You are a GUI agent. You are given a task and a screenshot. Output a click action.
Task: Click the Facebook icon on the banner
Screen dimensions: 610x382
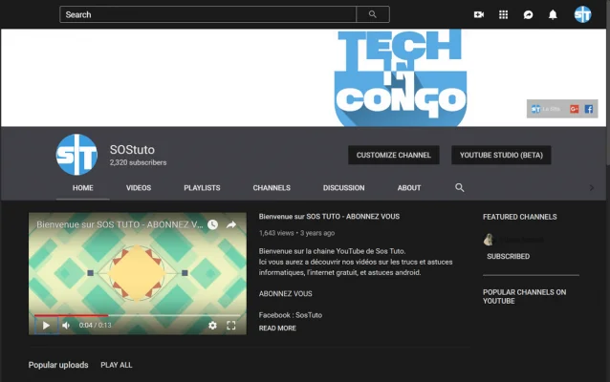pyautogui.click(x=589, y=109)
